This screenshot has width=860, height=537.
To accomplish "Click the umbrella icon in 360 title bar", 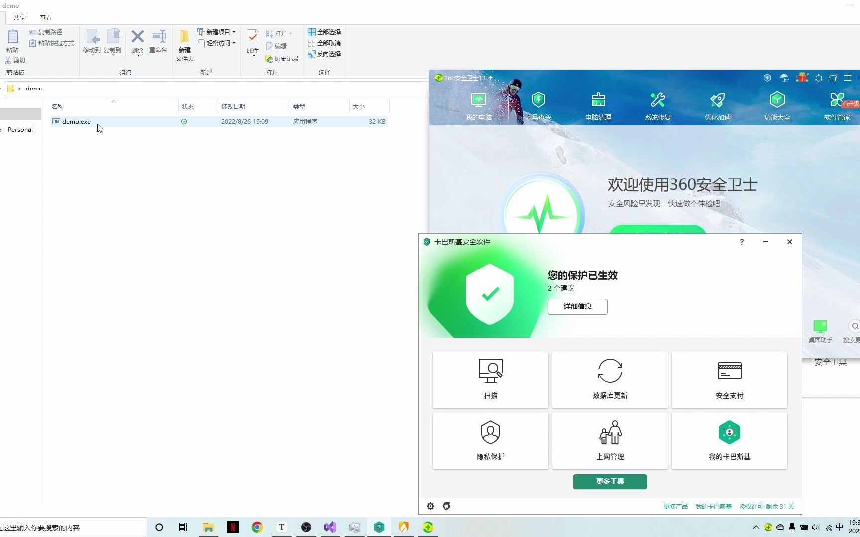I will (784, 78).
